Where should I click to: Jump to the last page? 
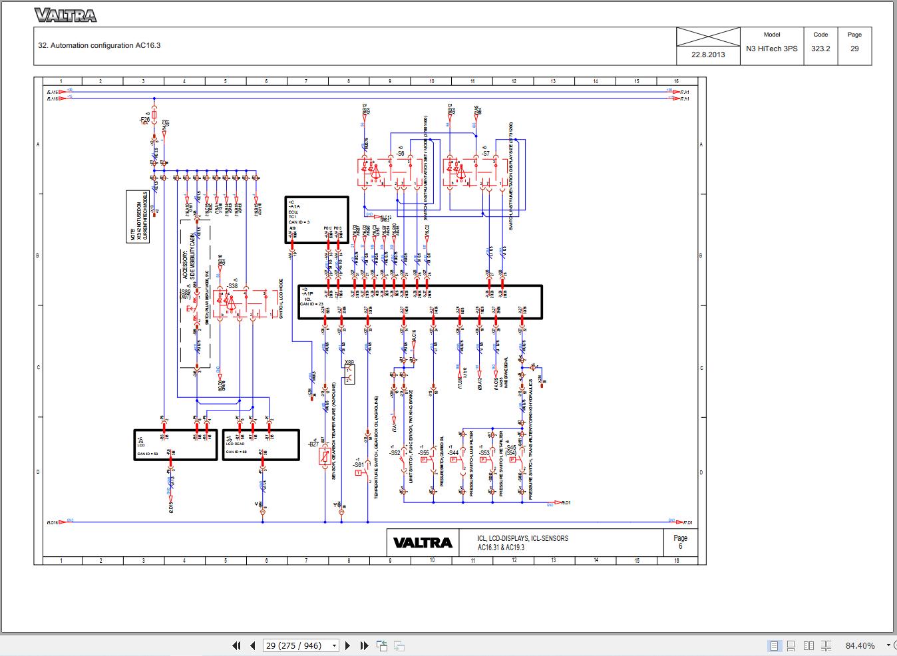pos(364,645)
